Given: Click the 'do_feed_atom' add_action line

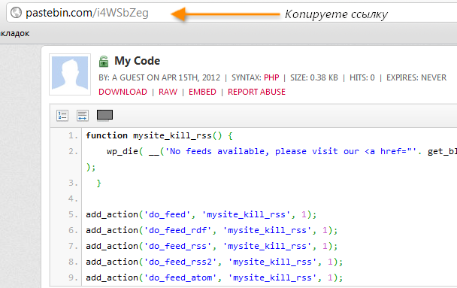Looking at the screenshot, I should click(214, 277).
